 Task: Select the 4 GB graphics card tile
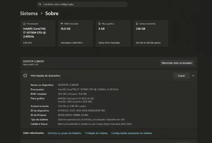(x=113, y=33)
